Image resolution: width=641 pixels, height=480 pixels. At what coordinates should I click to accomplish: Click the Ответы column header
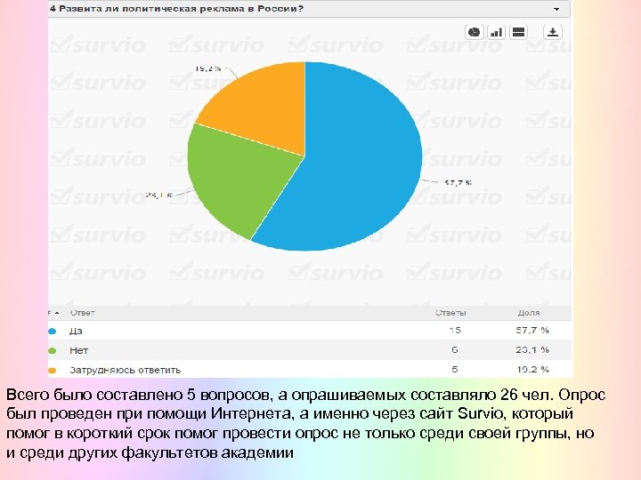[x=450, y=313]
